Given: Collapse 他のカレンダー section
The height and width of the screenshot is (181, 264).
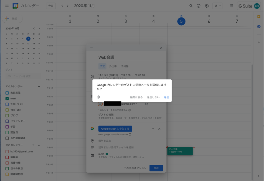Looking at the screenshot, I should click(x=39, y=145).
